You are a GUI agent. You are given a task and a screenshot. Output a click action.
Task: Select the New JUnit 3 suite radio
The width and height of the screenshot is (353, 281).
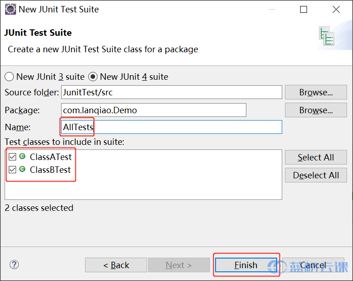tap(9, 77)
